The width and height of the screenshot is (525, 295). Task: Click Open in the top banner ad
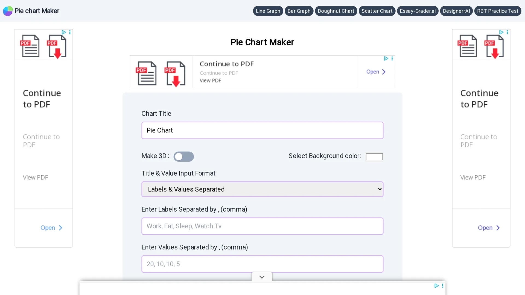(x=376, y=72)
